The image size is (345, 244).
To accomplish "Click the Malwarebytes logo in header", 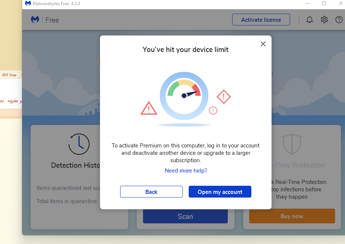I will (x=35, y=20).
